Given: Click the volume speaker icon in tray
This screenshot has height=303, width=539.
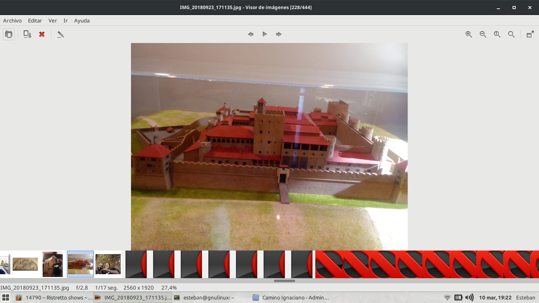Looking at the screenshot, I should (469, 298).
